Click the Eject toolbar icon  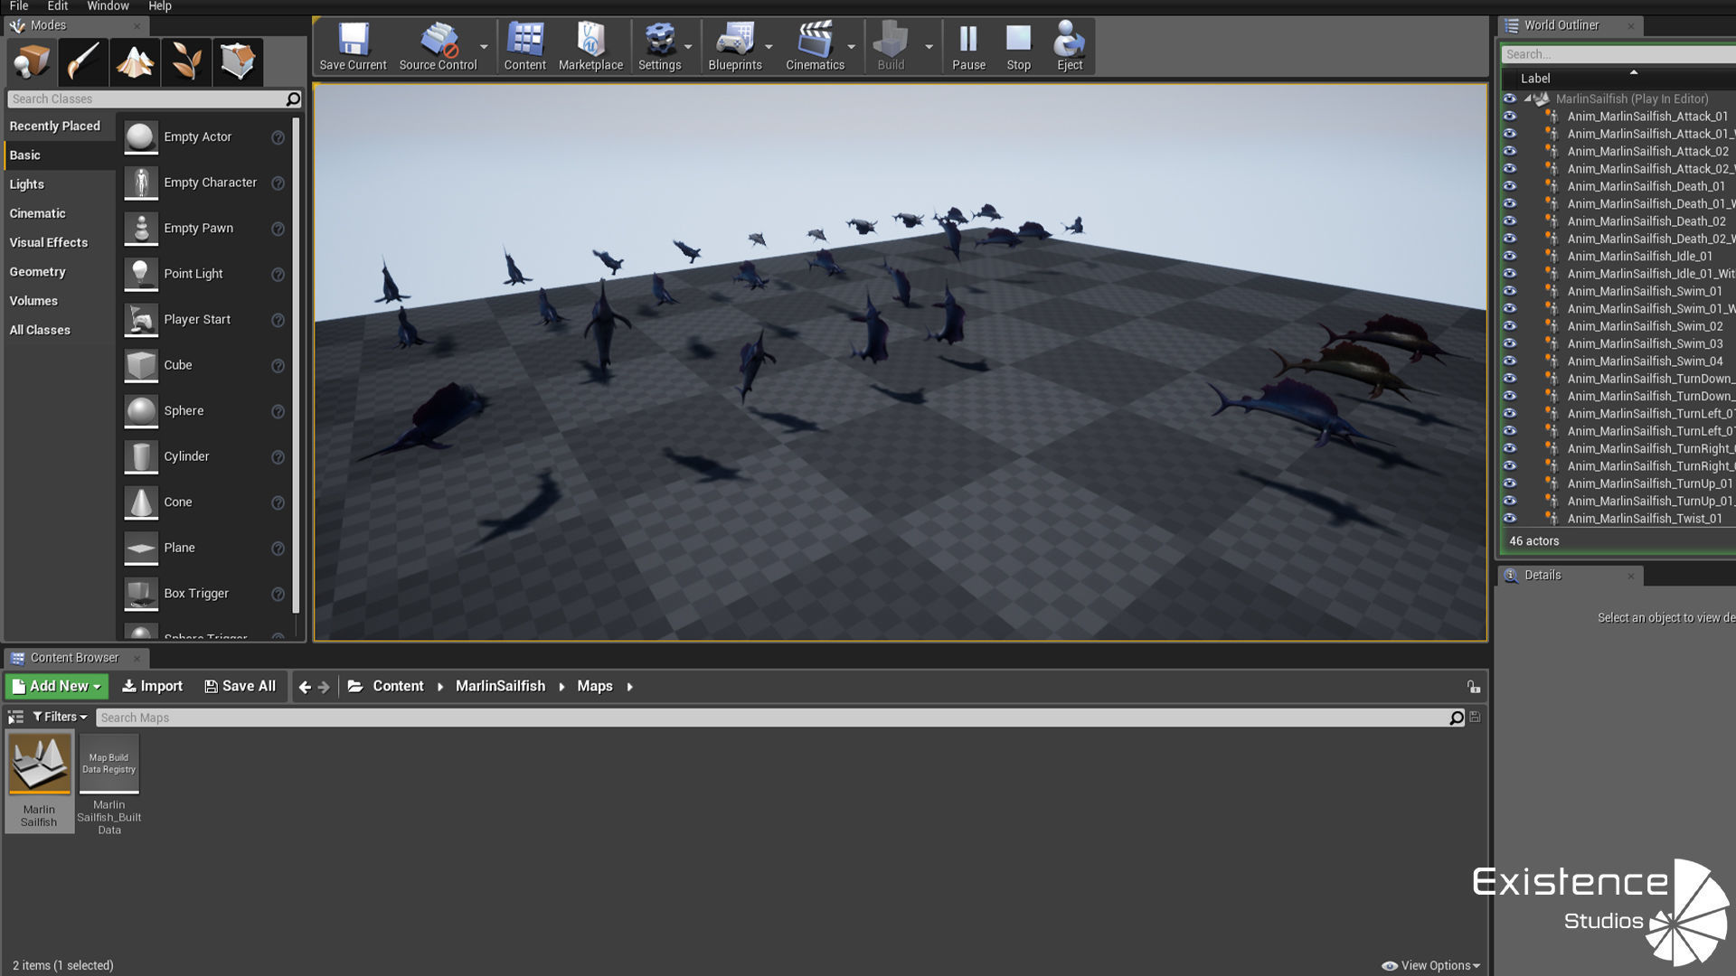click(x=1070, y=47)
